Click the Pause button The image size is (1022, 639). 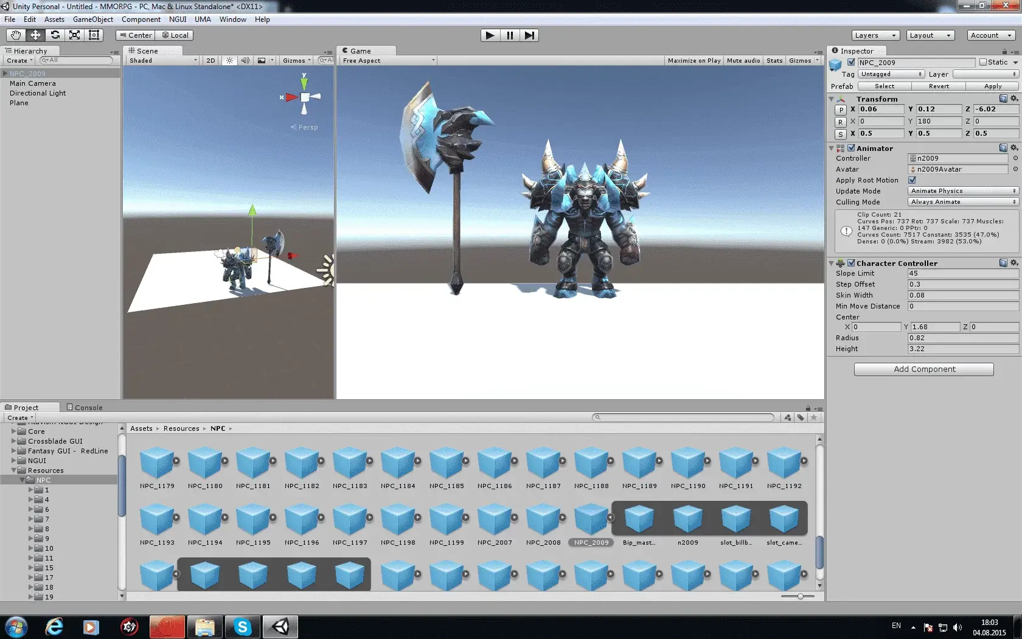pyautogui.click(x=510, y=35)
